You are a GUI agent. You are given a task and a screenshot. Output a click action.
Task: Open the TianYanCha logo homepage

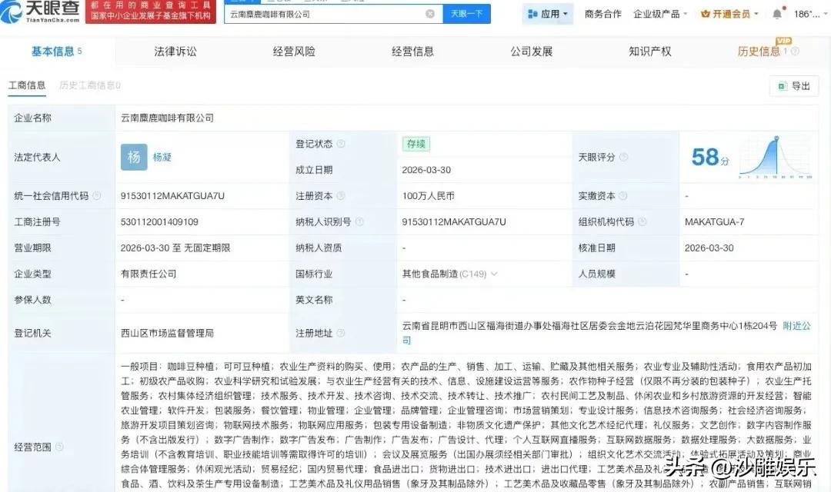(x=41, y=11)
